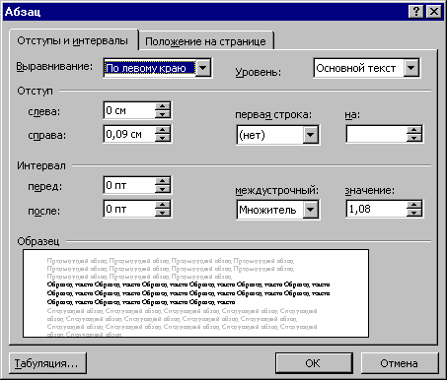Click the перед spacing field showing 0 пт

(x=129, y=185)
